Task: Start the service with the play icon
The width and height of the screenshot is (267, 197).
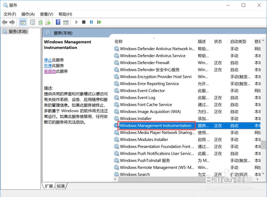Action: [x=76, y=22]
